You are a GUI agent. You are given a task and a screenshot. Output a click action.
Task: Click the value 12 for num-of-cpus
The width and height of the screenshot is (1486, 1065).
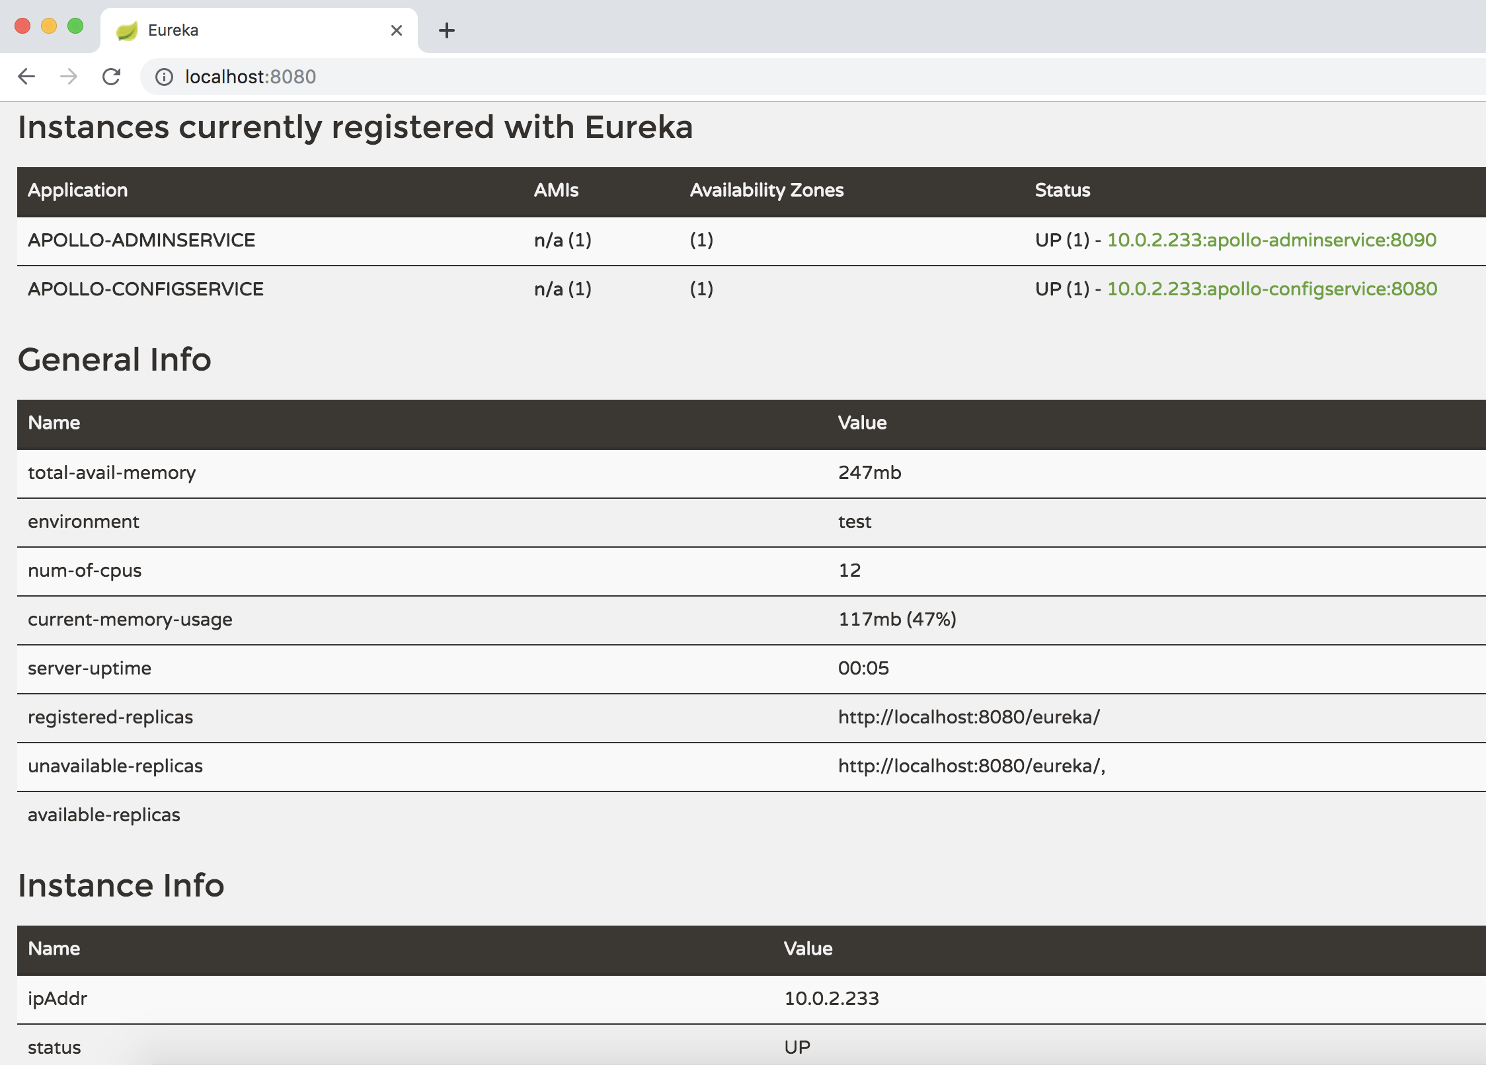pos(849,571)
